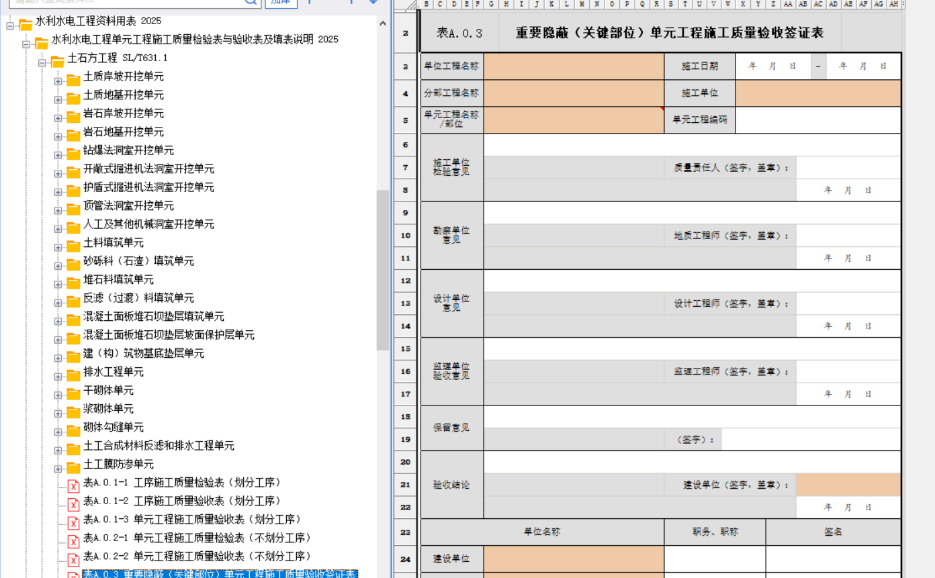Collapse the 水利水电工程资料用表 2025 root node
Viewport: 935px width, 578px height.
pos(10,26)
